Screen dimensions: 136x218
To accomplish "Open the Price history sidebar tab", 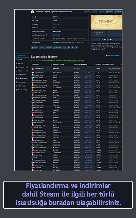I will [22, 56].
